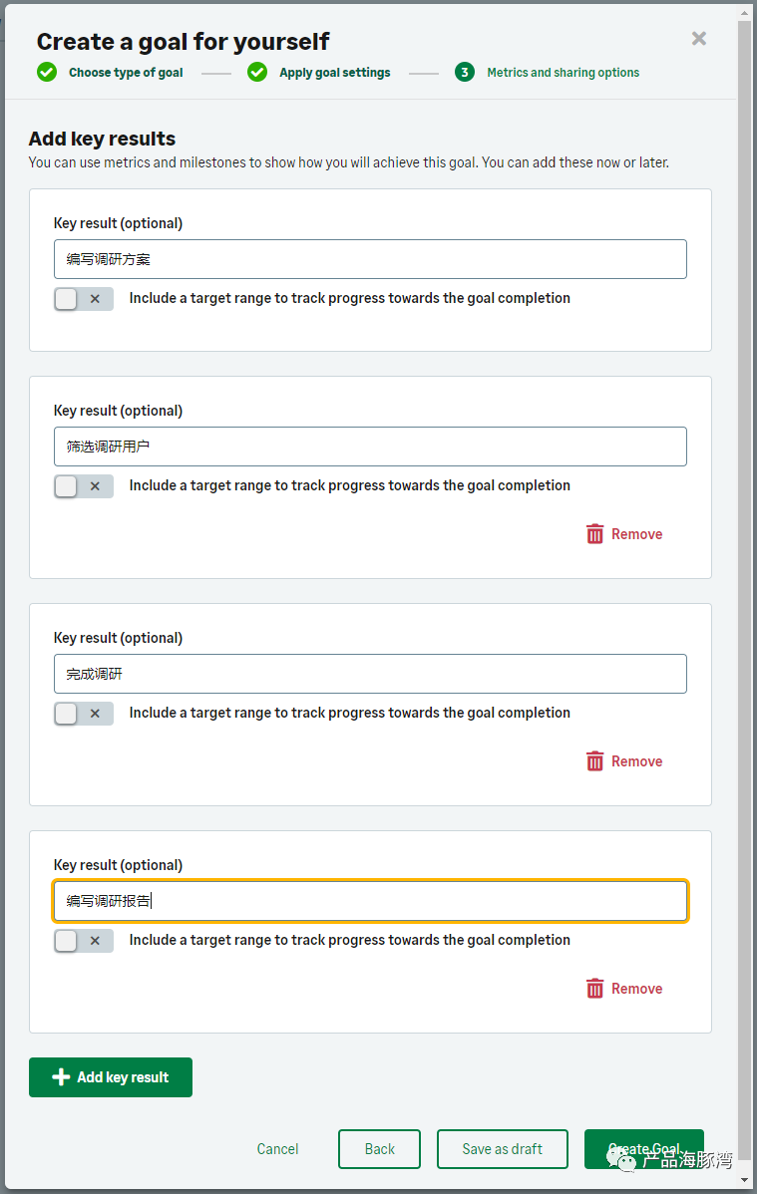
Task: Click the green checkmark beside Choose type of goal
Action: click(x=47, y=73)
